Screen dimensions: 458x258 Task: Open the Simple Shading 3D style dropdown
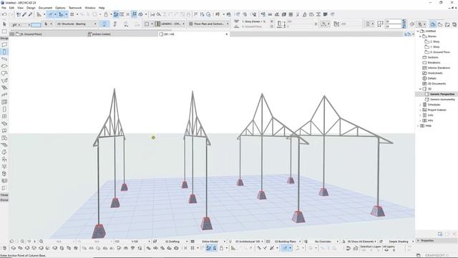point(399,242)
